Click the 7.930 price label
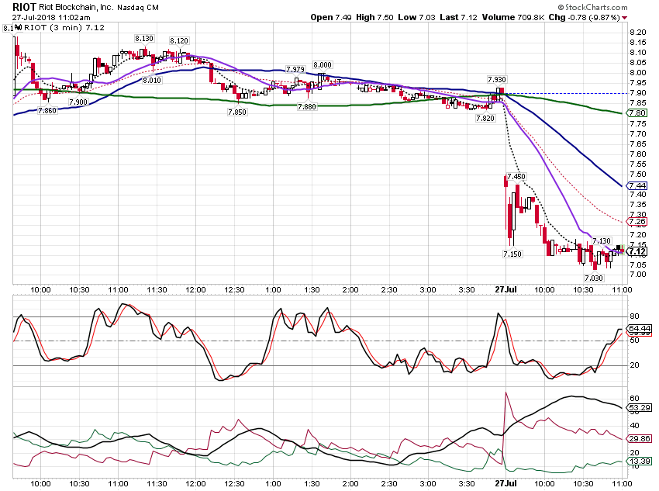The height and width of the screenshot is (491, 659). 497,79
